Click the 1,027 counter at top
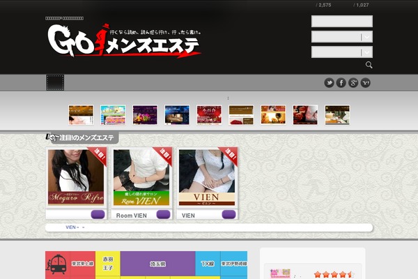 361,5
